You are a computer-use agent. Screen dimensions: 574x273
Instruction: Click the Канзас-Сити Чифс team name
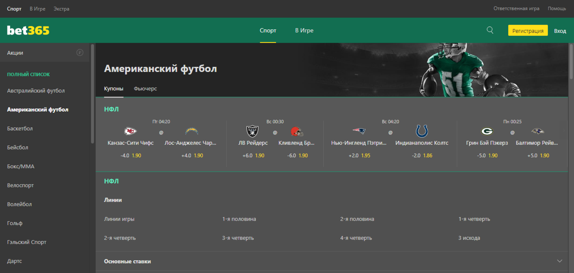coord(131,143)
